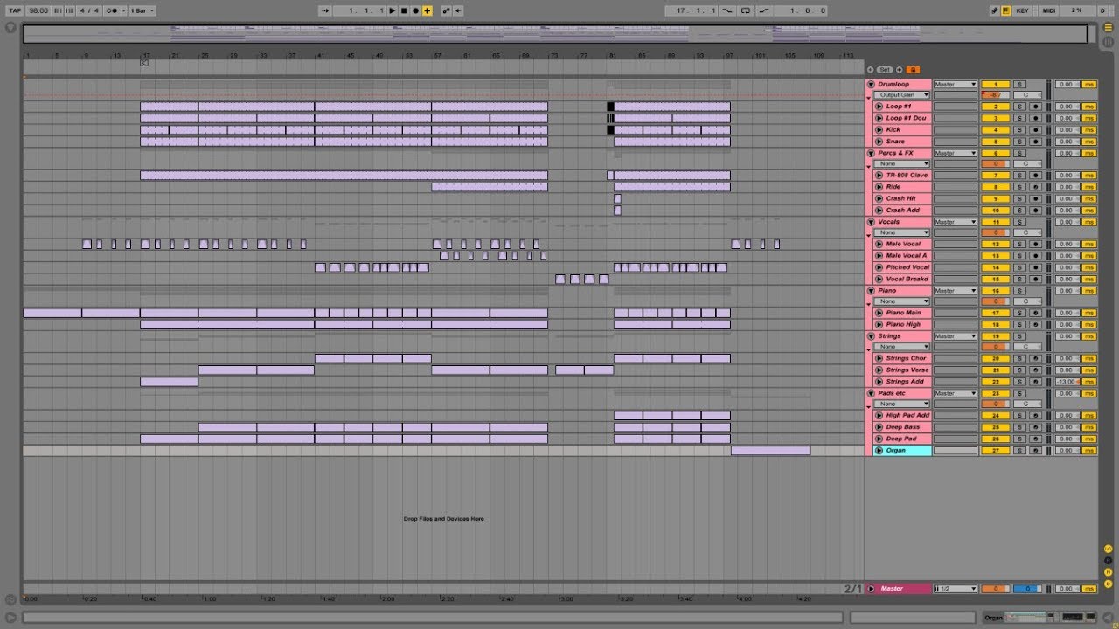
Task: Toggle the Organ track activator 27
Action: coord(996,451)
